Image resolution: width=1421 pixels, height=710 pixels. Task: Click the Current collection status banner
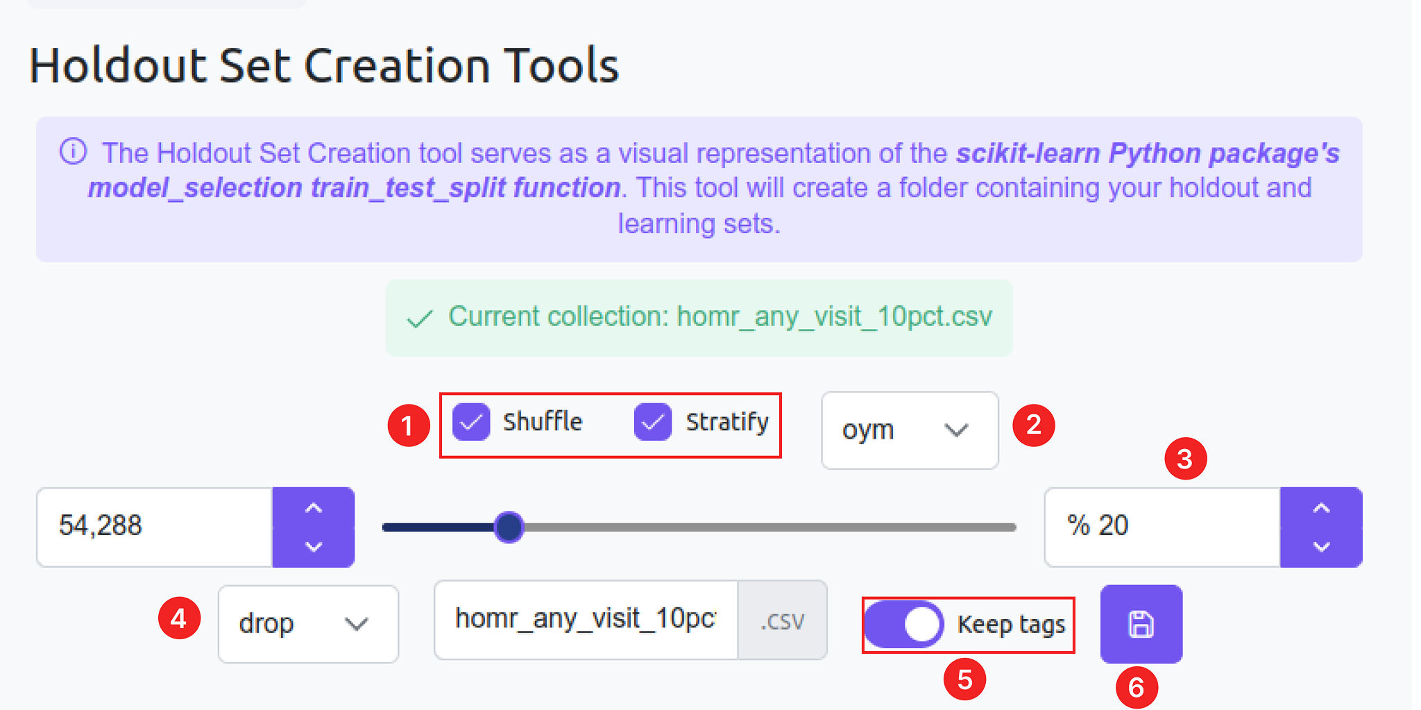click(699, 318)
